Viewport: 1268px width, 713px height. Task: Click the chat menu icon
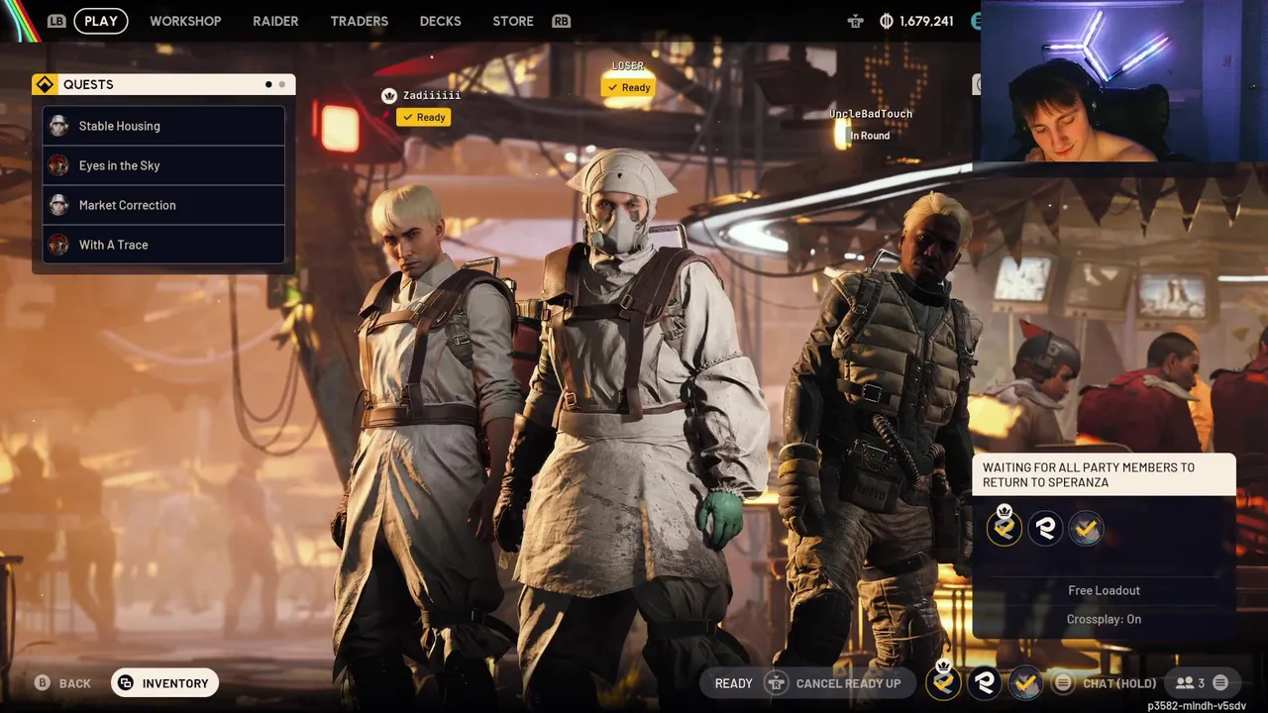click(1063, 683)
